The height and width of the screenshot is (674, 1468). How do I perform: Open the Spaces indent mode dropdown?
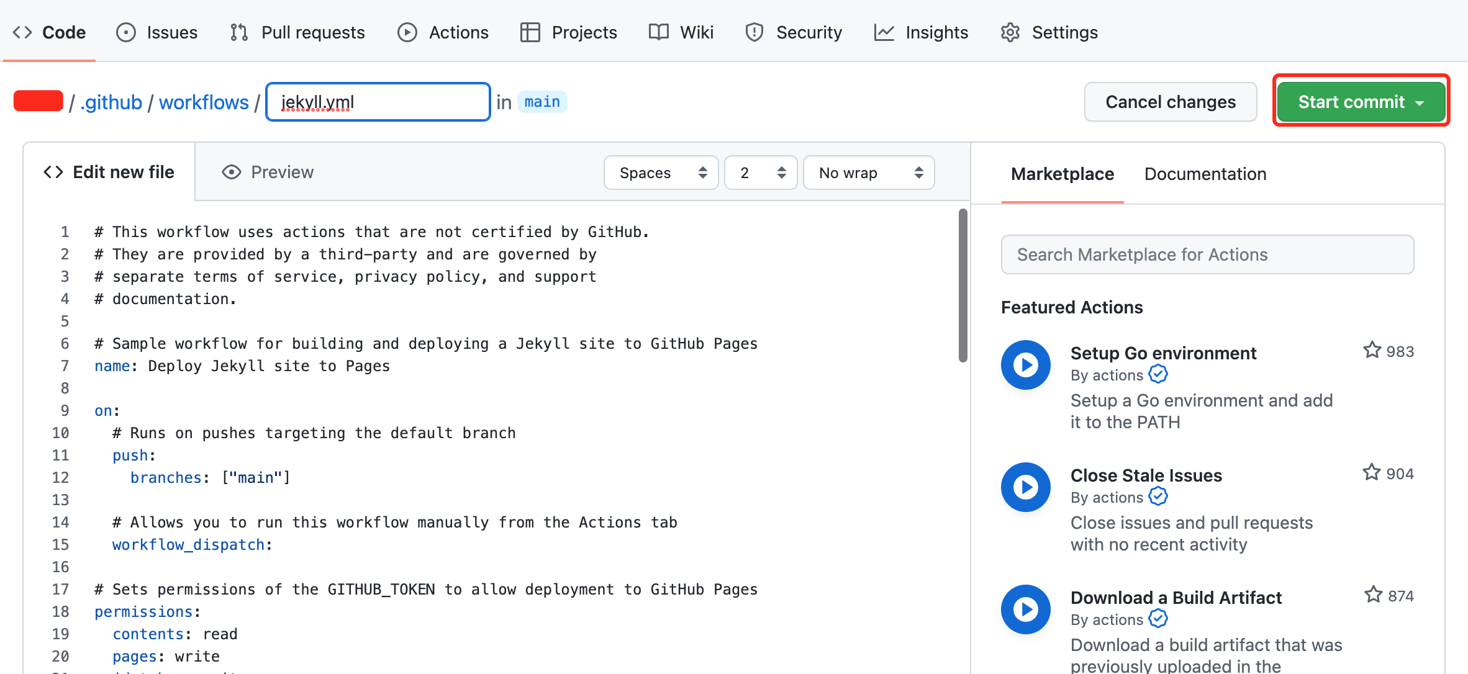(x=661, y=173)
